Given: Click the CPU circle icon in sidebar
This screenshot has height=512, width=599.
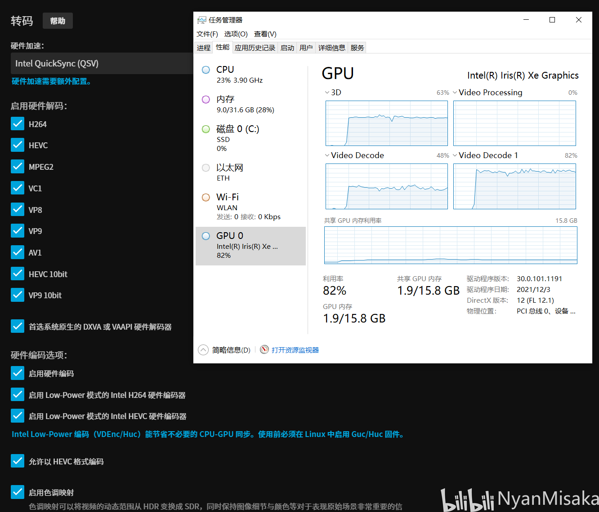Looking at the screenshot, I should (206, 70).
